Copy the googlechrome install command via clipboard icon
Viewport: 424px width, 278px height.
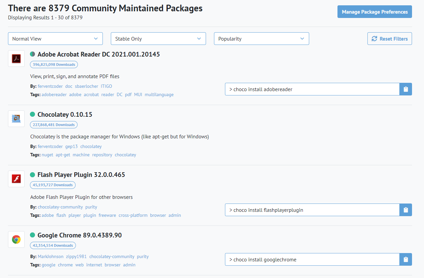[406, 259]
